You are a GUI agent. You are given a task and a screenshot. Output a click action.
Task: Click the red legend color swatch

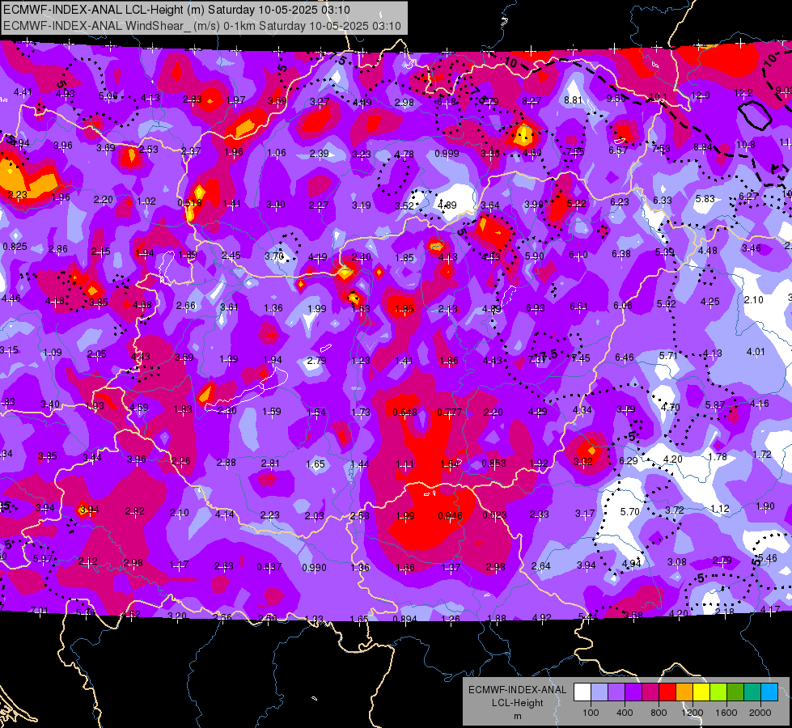[x=667, y=692]
